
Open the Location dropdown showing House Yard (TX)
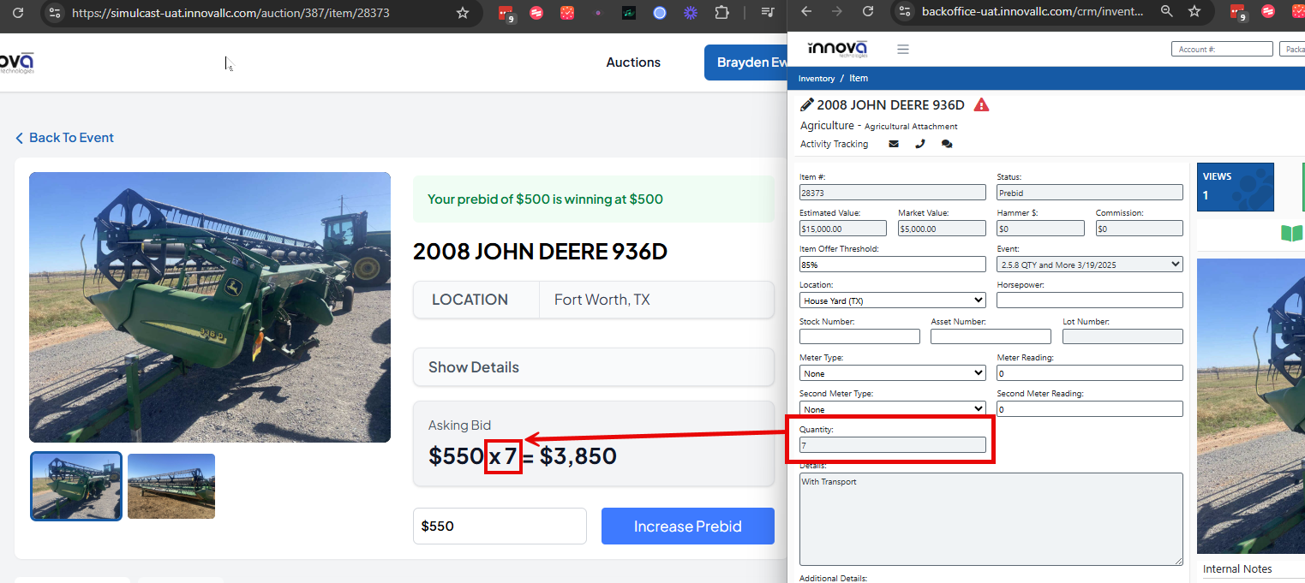pyautogui.click(x=893, y=300)
